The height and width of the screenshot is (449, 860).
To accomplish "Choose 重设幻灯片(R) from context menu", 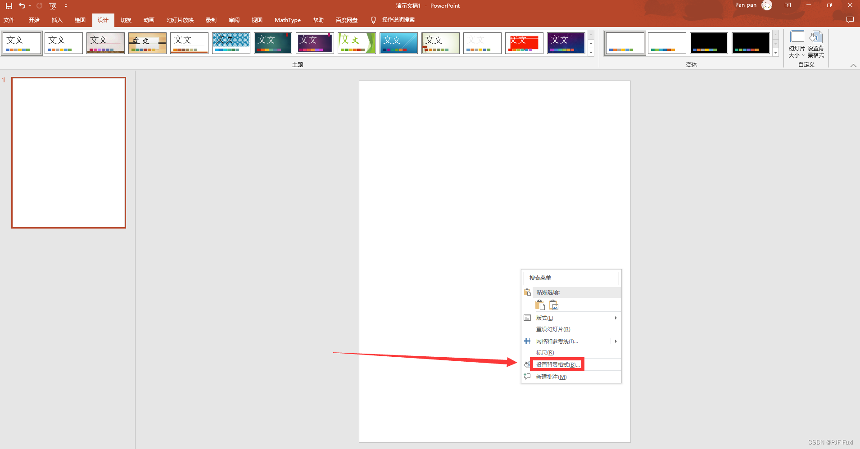I will pos(571,329).
